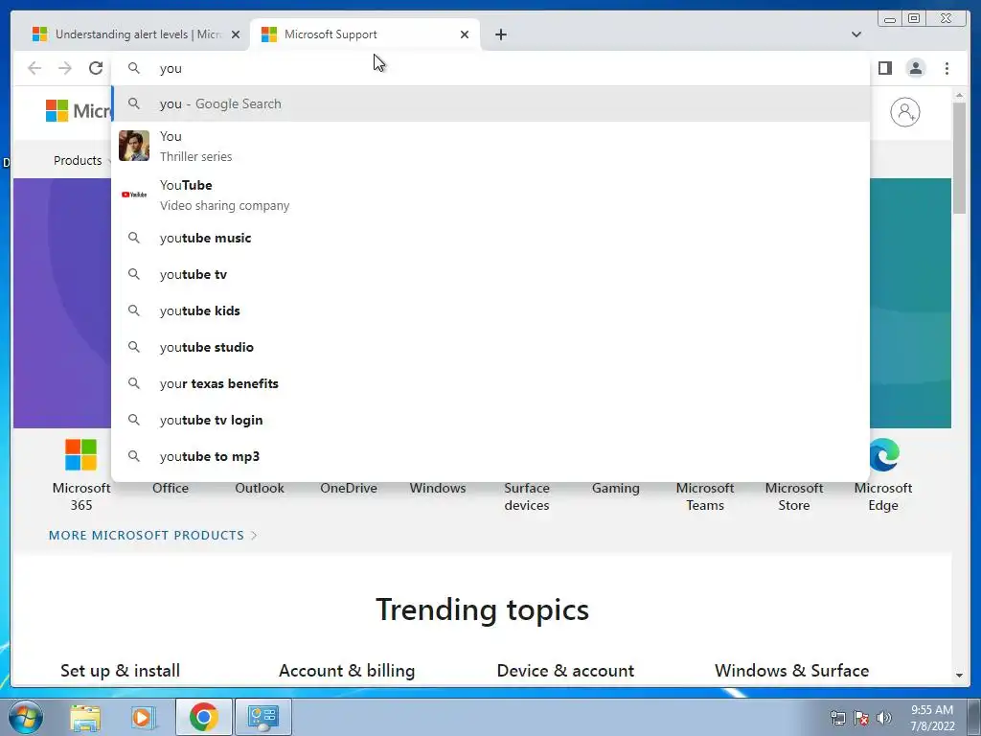Go forward using the browser forward arrow
Viewport: 981px width, 736px height.
point(65,68)
